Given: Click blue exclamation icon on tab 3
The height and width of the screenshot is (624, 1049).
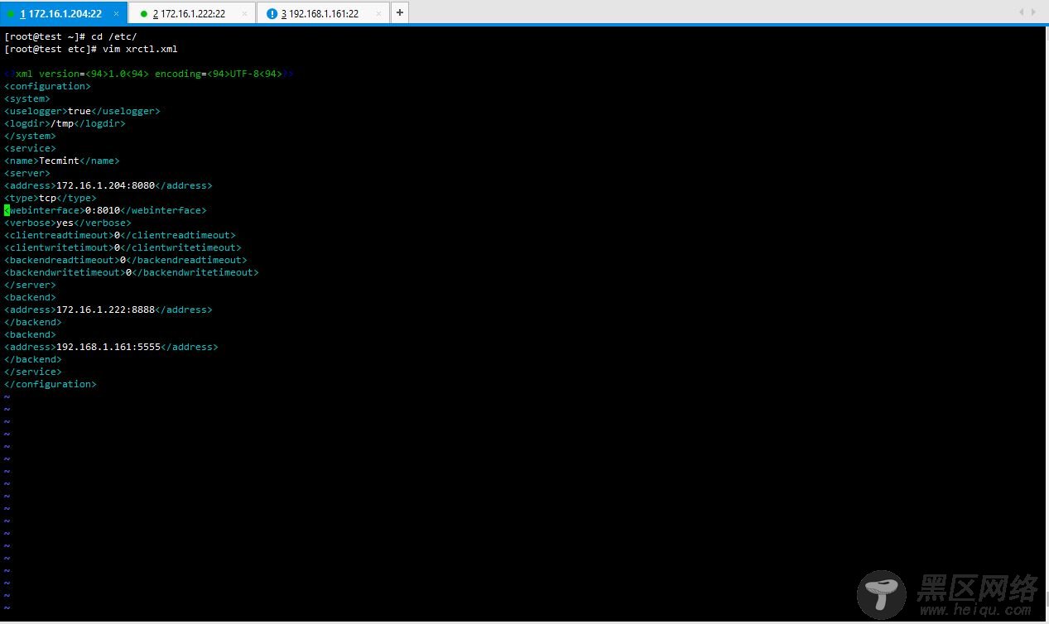Looking at the screenshot, I should [272, 13].
